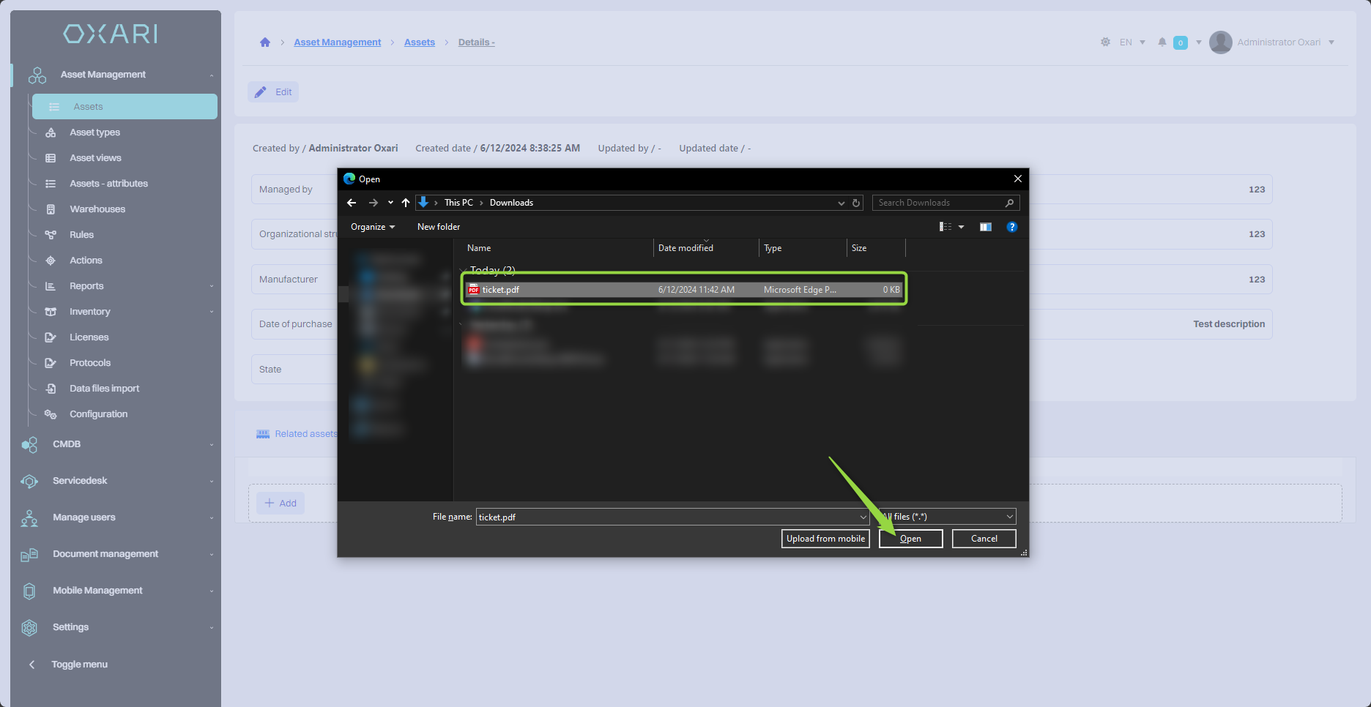Image resolution: width=1371 pixels, height=707 pixels.
Task: Sort by the Date modified column
Action: (685, 248)
